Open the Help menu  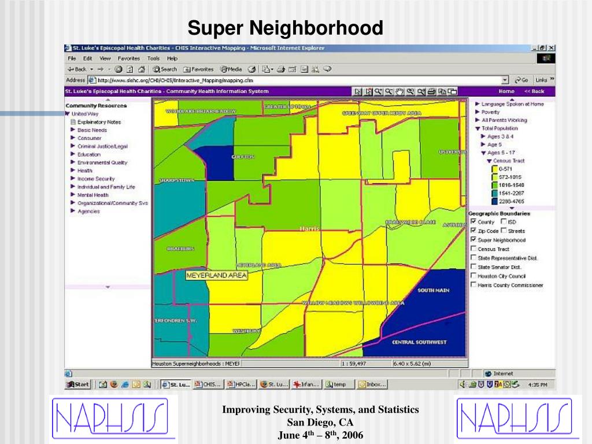pos(172,58)
